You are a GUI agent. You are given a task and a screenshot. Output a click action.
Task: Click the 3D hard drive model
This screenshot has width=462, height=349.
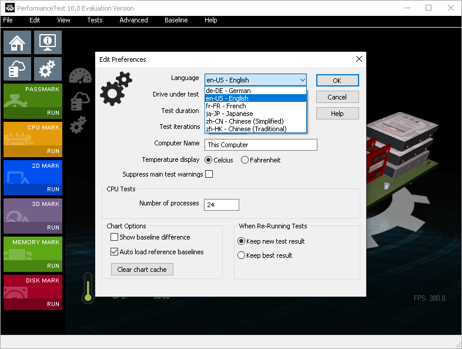[402, 145]
